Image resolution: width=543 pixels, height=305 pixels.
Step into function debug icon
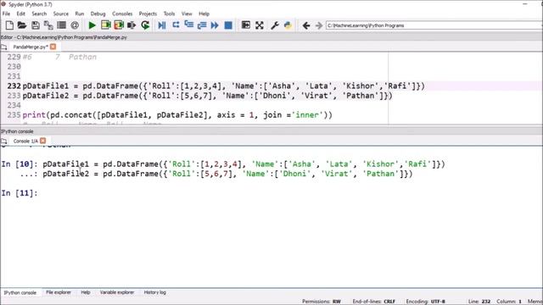point(188,25)
